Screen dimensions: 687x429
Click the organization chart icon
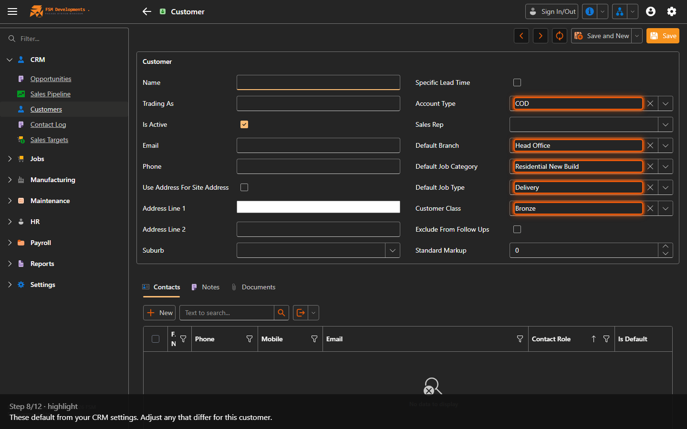(619, 11)
